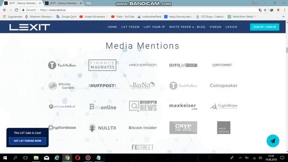Image resolution: width=288 pixels, height=162 pixels.
Task: Open the BayNet media logo
Action: pyautogui.click(x=142, y=85)
